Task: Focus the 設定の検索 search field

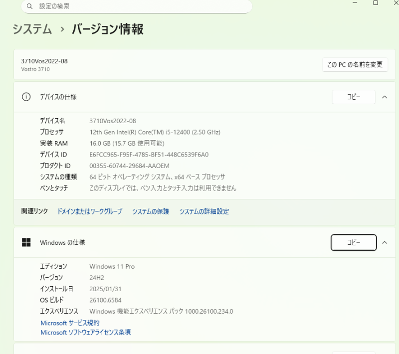Action: click(x=140, y=6)
